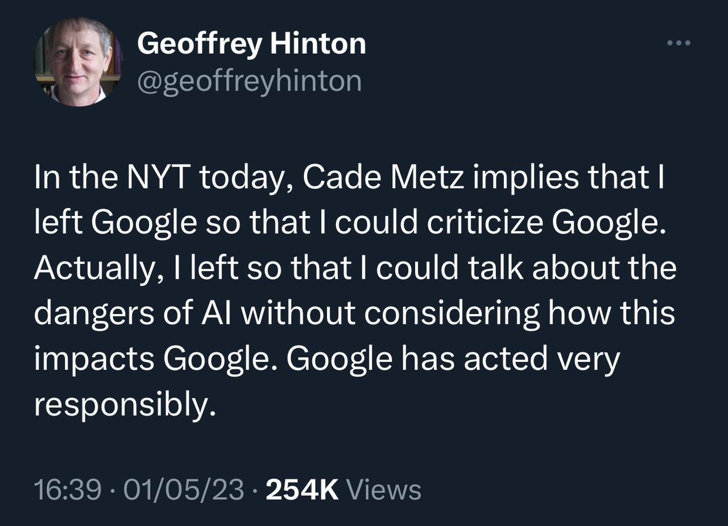Open the Geoffrey Hinton display name
Screen dimensions: 728x526
pyautogui.click(x=251, y=43)
